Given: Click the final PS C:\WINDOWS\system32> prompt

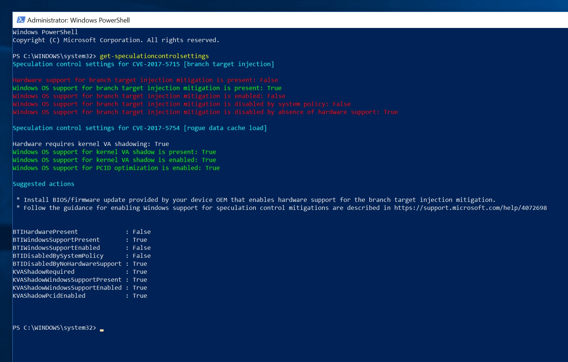Looking at the screenshot, I should 55,328.
